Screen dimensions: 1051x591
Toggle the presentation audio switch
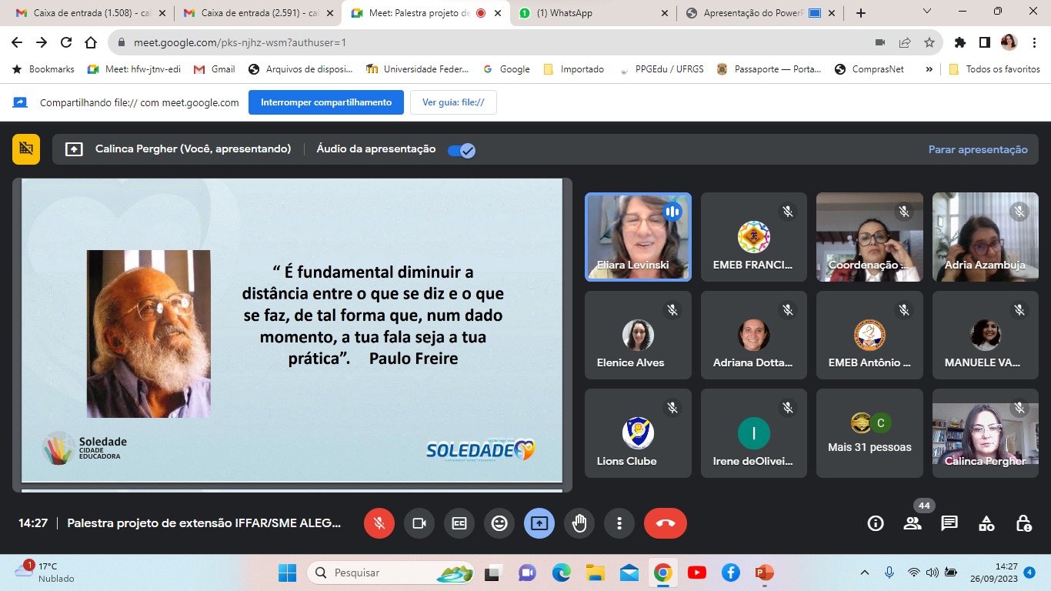pyautogui.click(x=462, y=150)
